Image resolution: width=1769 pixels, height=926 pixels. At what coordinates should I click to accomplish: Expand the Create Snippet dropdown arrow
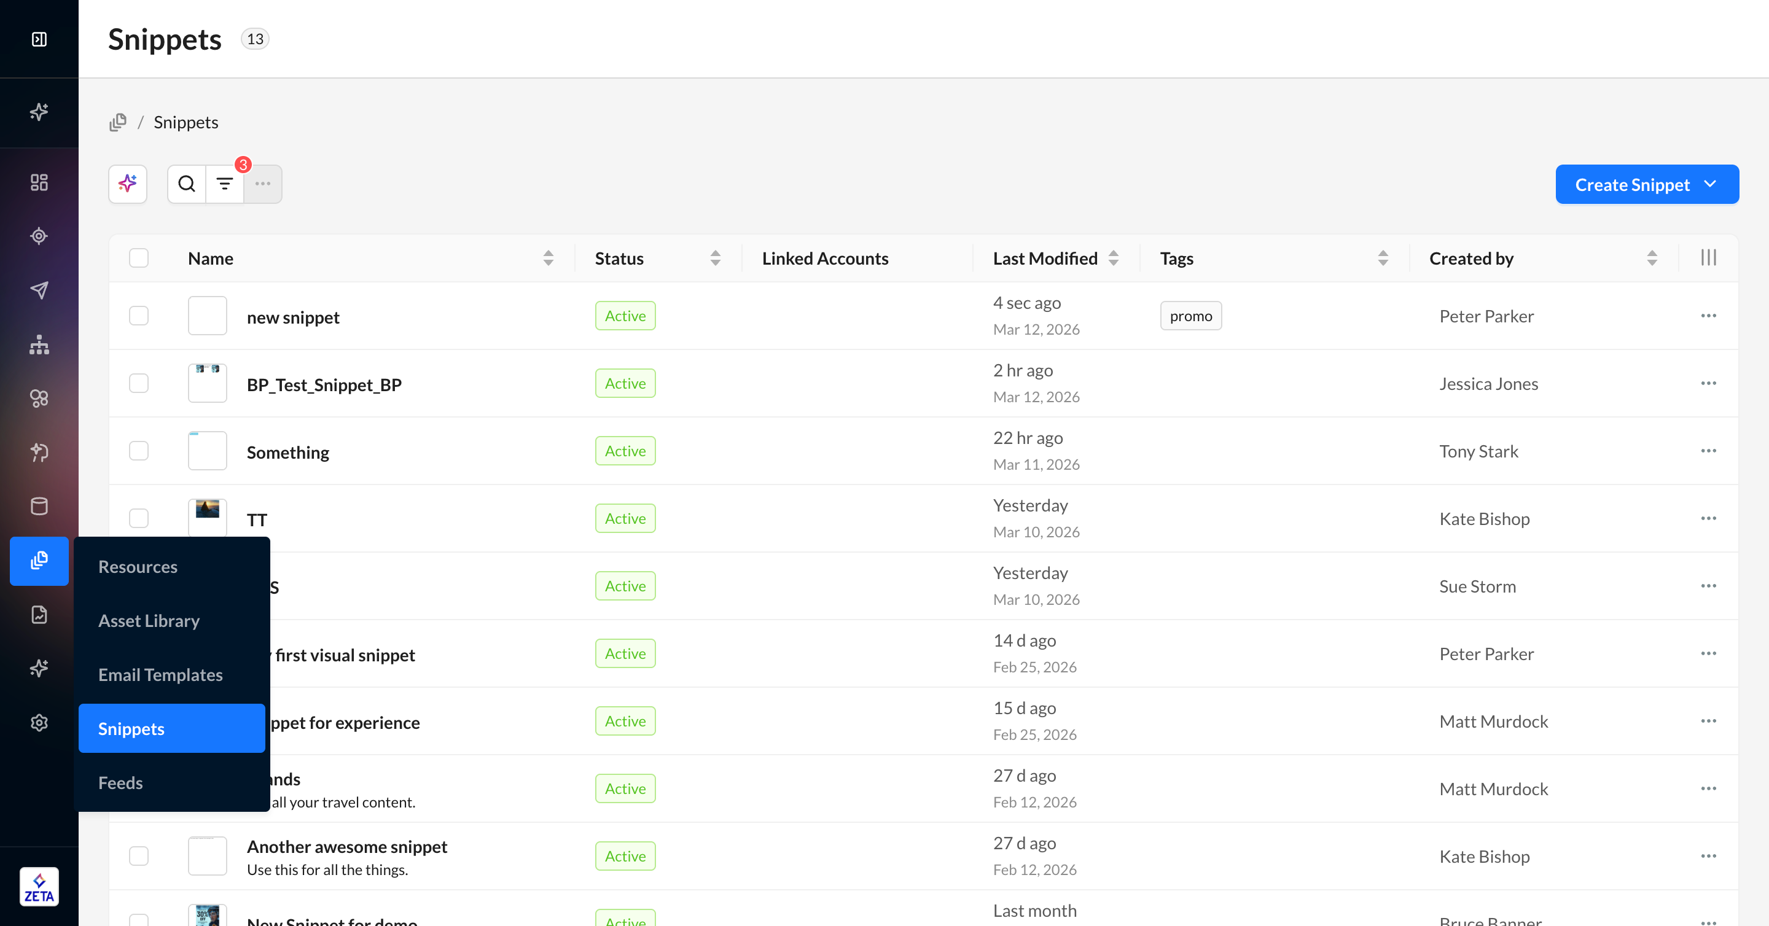click(1711, 184)
